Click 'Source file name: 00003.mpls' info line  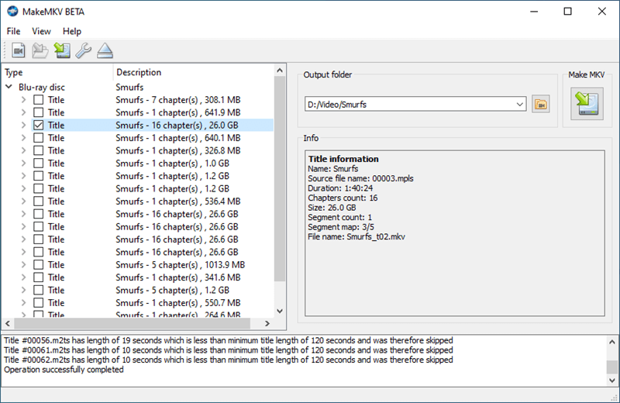pos(360,178)
